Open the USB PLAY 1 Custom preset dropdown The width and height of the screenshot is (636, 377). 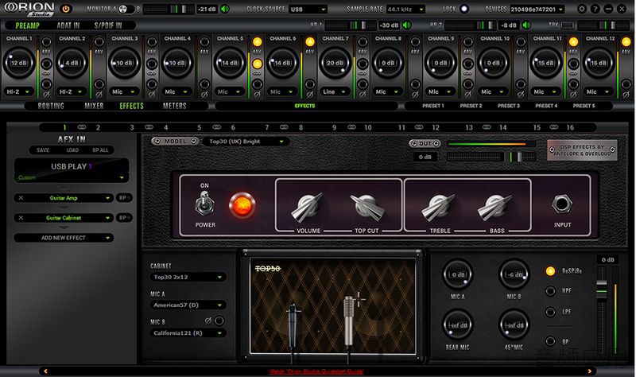click(x=72, y=177)
